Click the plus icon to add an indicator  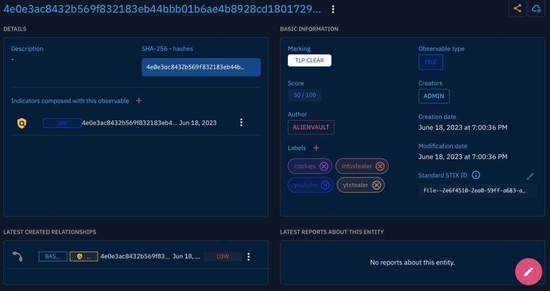[139, 101]
